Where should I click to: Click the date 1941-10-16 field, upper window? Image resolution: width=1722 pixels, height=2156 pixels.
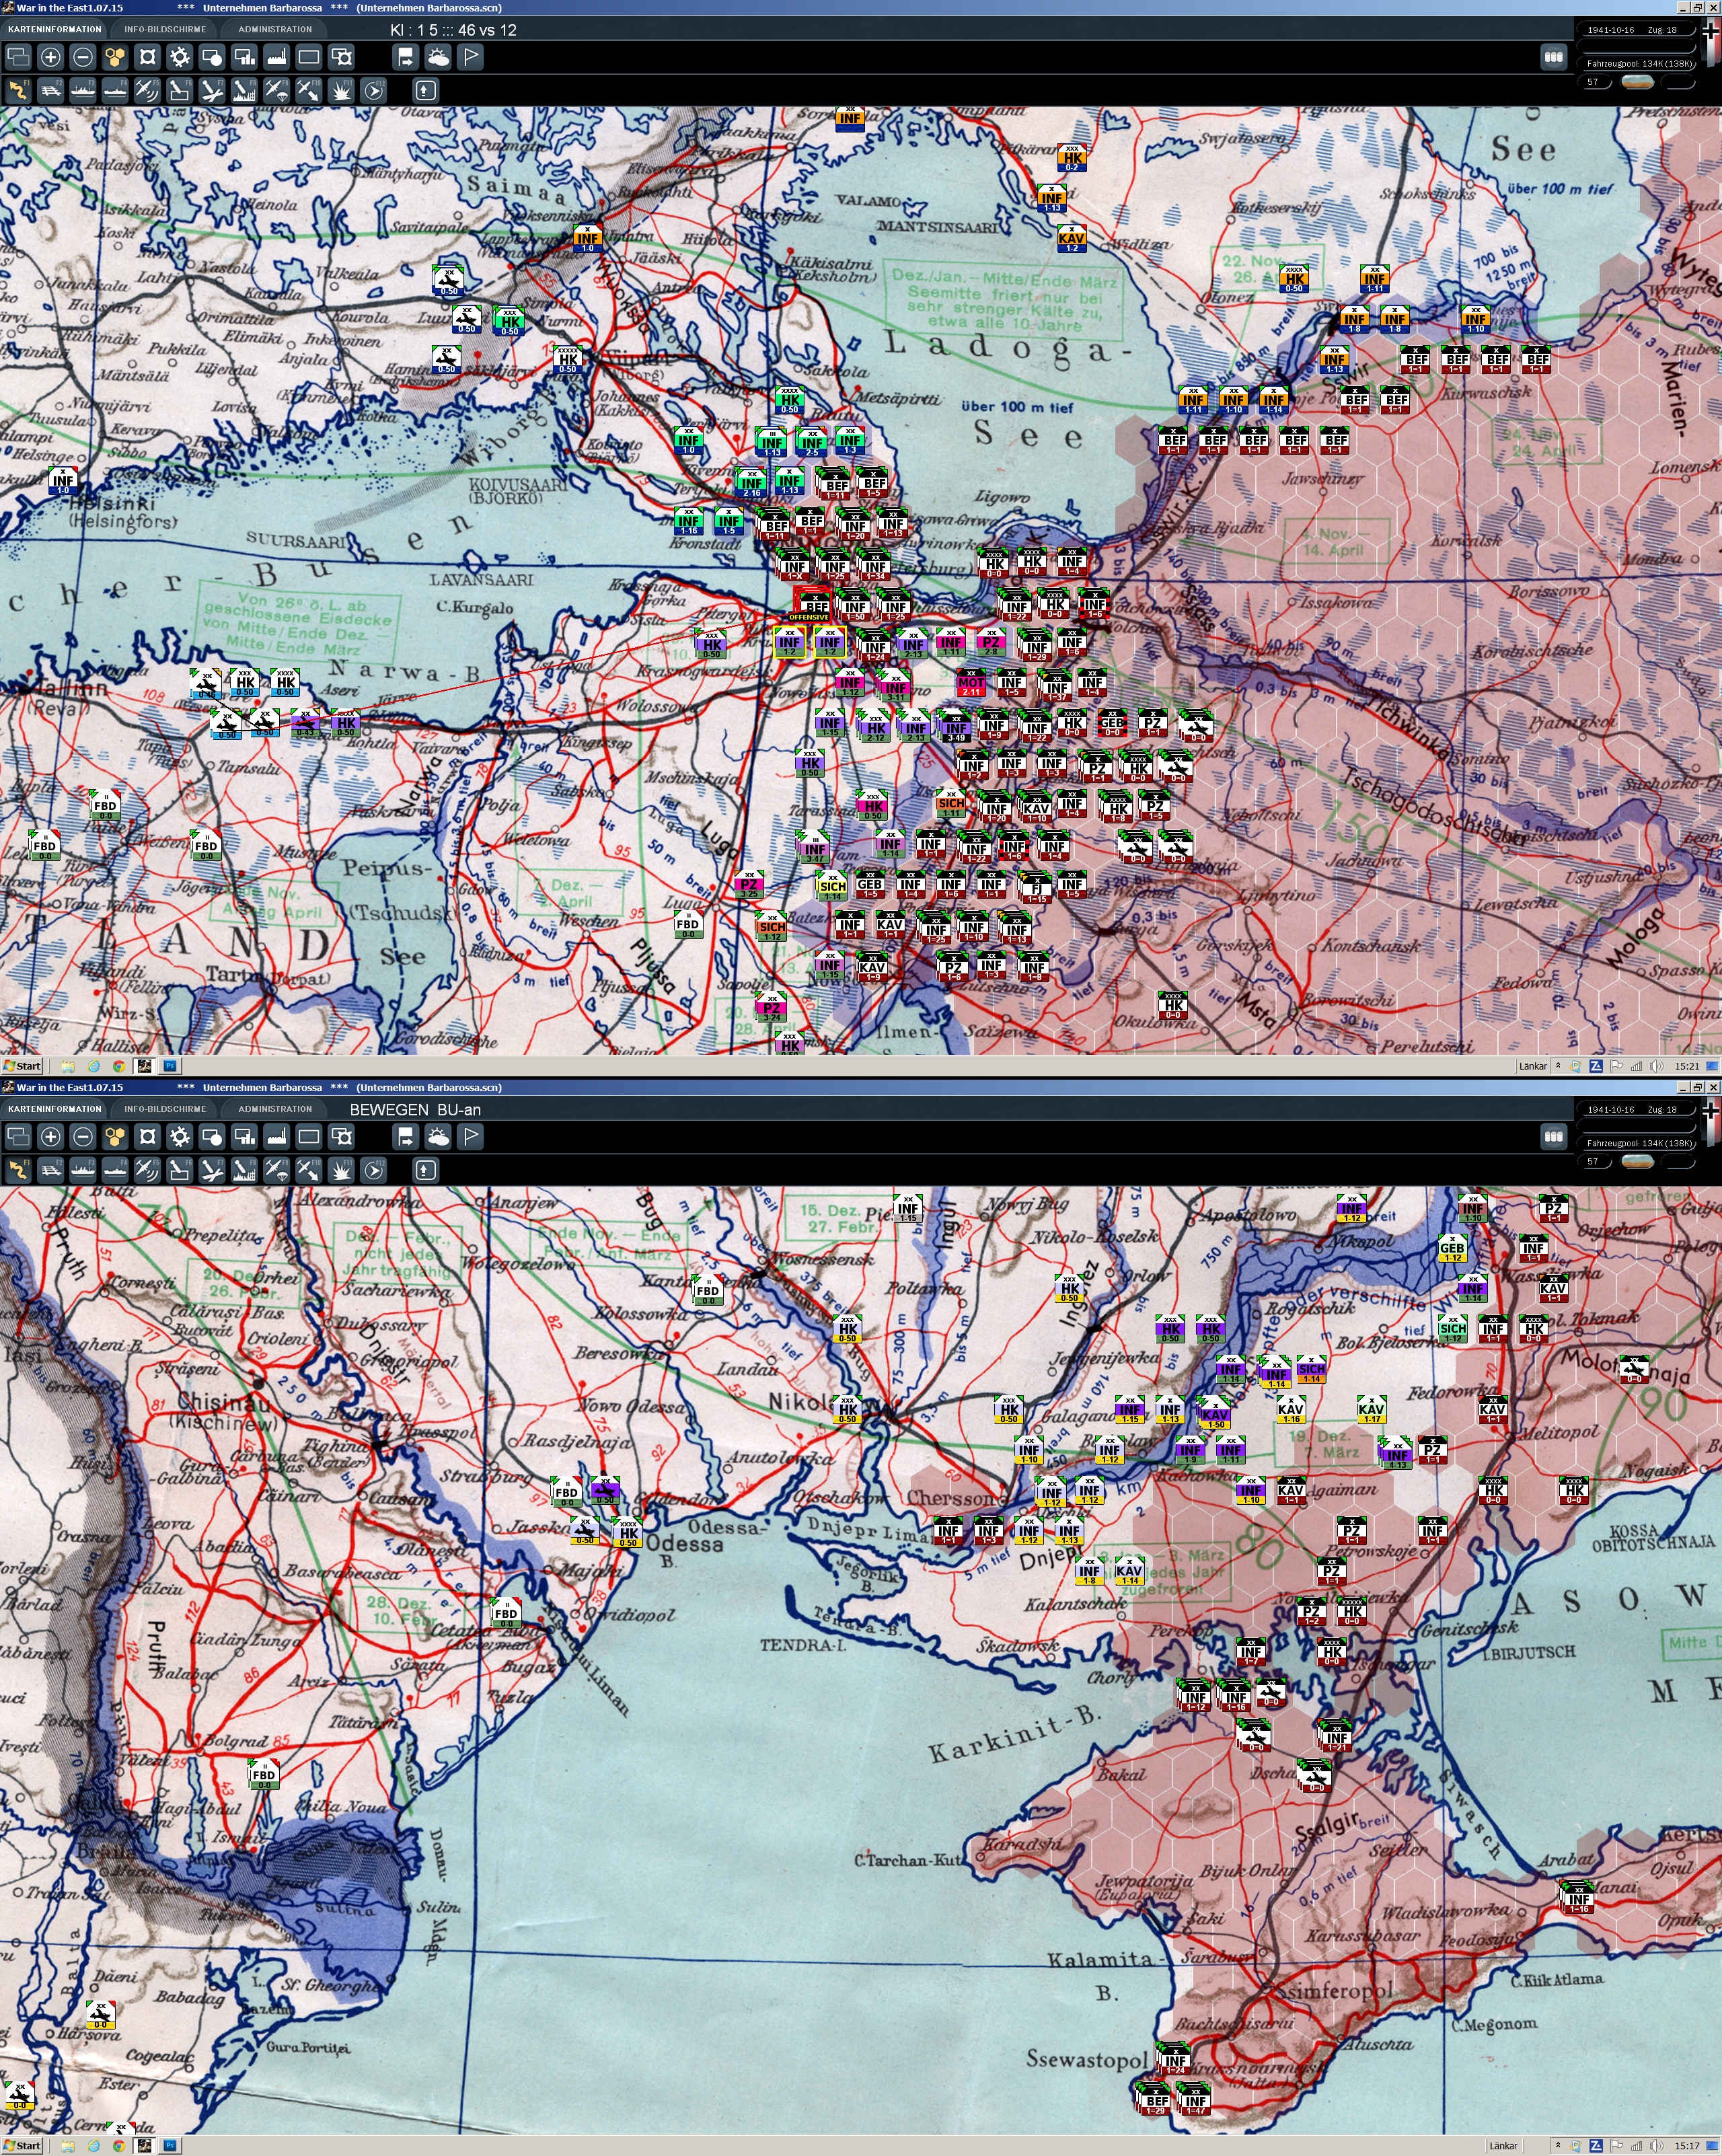1636,30
